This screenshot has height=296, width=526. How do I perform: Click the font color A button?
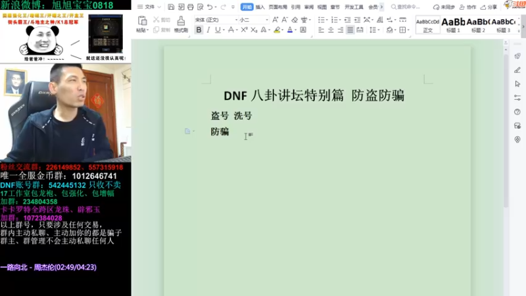click(290, 30)
